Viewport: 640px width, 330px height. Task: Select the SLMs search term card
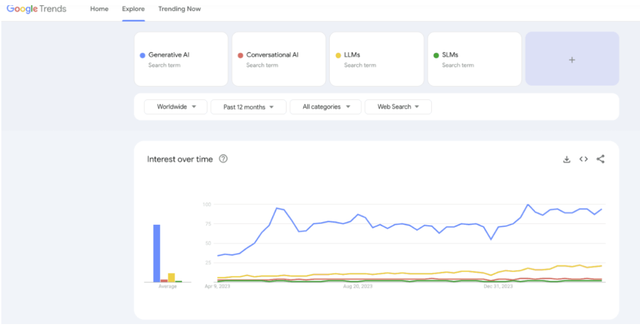[475, 59]
